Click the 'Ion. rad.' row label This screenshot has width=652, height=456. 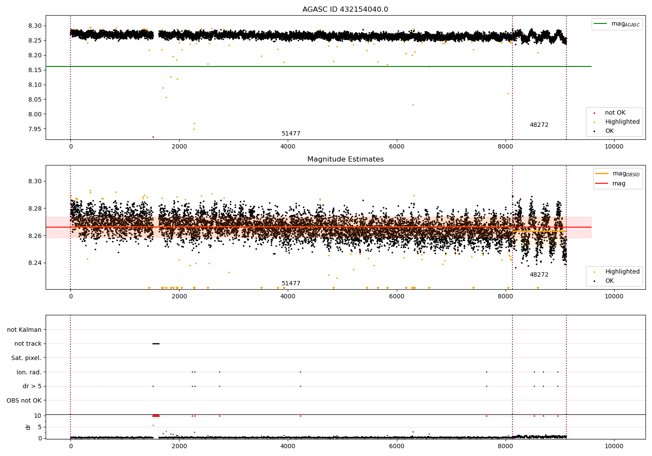(x=29, y=372)
